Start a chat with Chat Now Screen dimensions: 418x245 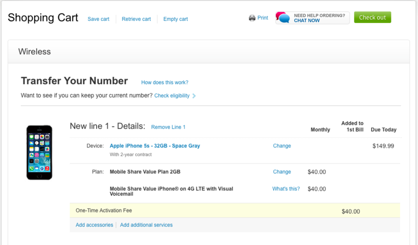[307, 20]
